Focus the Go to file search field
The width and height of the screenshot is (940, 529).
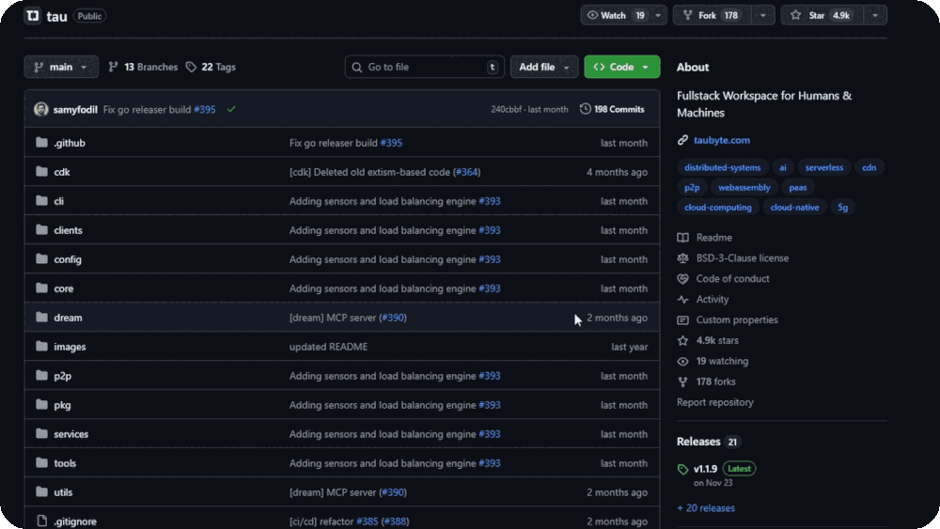tap(425, 67)
